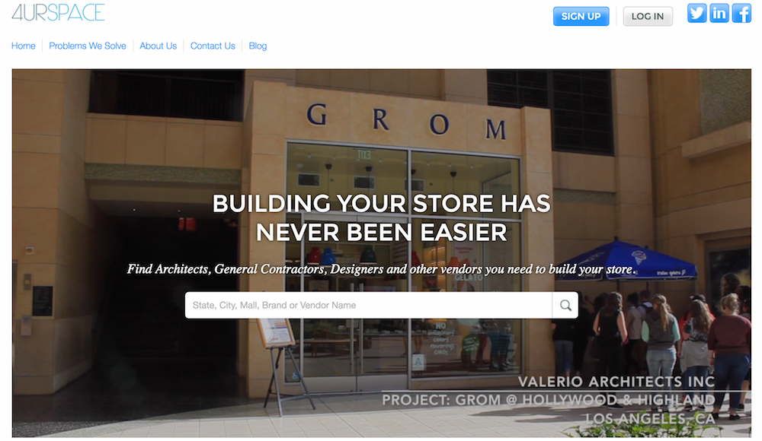Image resolution: width=762 pixels, height=441 pixels.
Task: Focus the State, City, Mall search field
Action: (x=368, y=305)
